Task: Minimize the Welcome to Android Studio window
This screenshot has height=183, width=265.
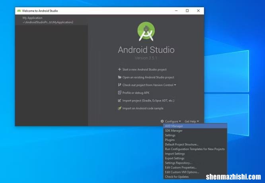Action: tap(176, 11)
